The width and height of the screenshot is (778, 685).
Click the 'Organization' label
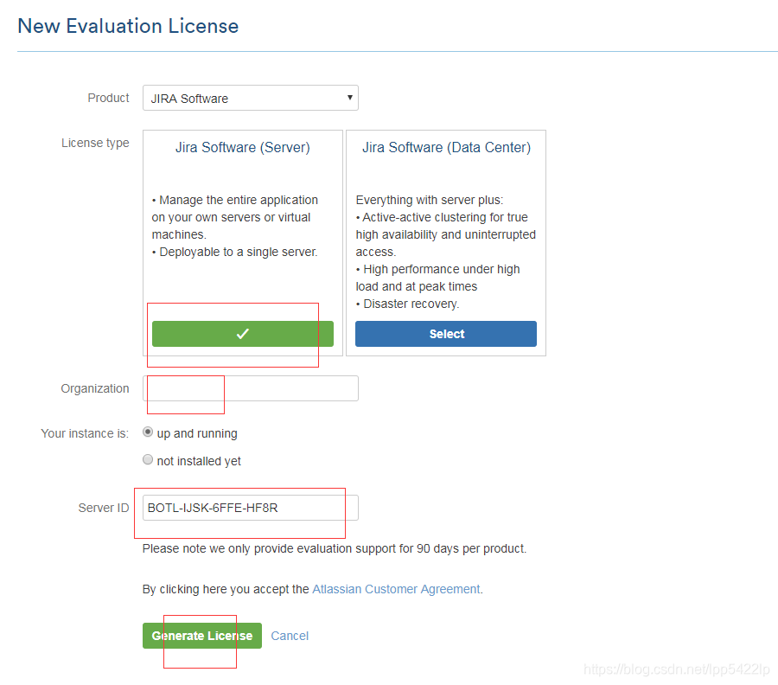pyautogui.click(x=95, y=388)
